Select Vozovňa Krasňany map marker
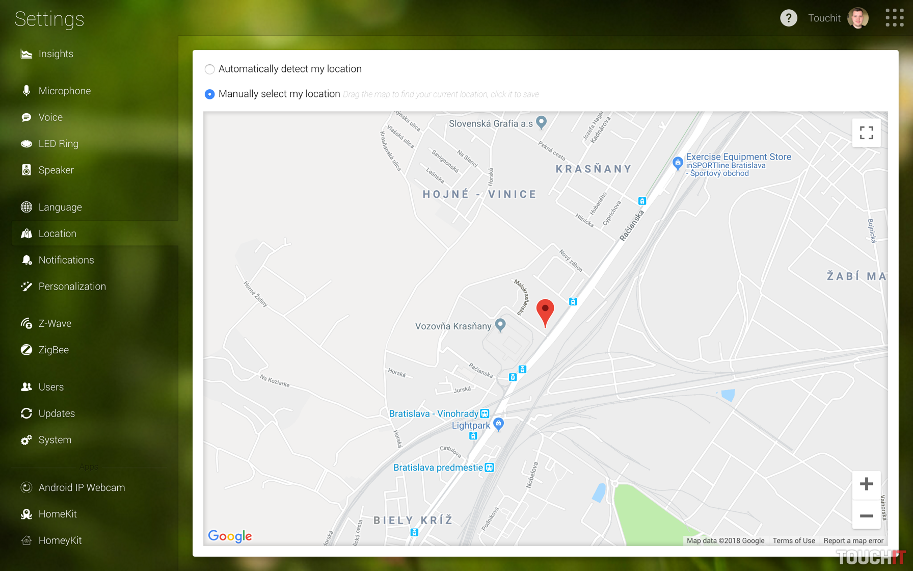The width and height of the screenshot is (913, 571). click(500, 325)
